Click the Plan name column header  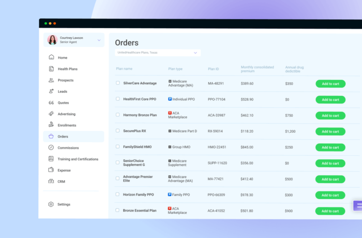point(124,69)
